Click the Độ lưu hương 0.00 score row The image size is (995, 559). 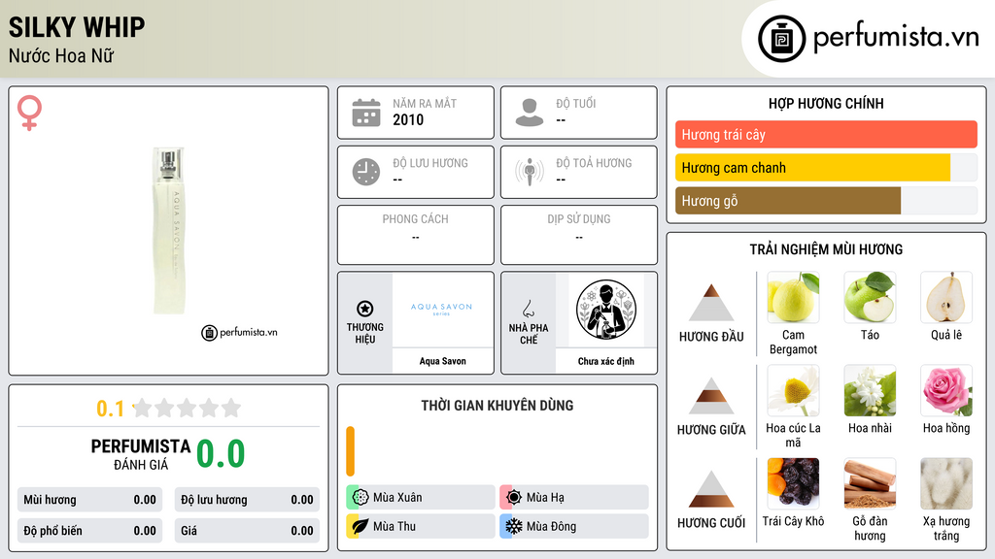tap(247, 500)
